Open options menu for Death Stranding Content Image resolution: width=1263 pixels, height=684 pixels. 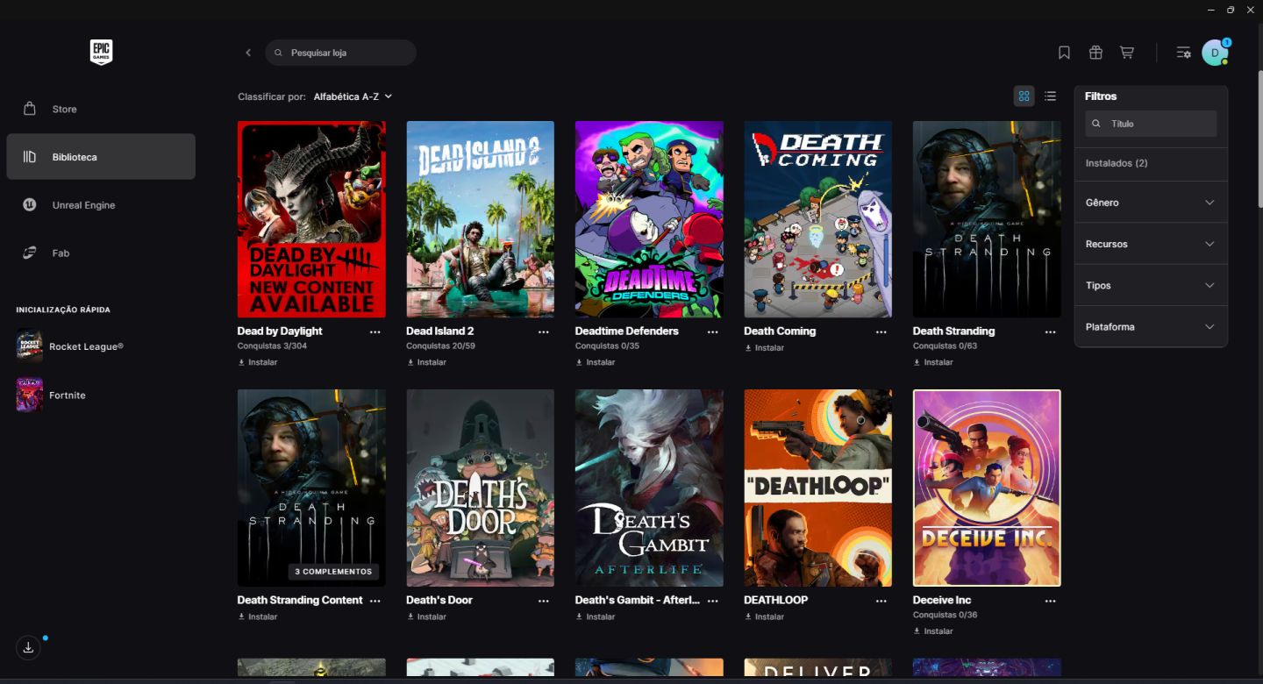pos(375,601)
